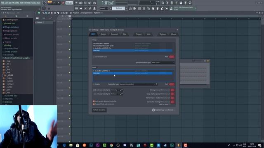Image resolution: width=264 pixels, height=148 pixels.
Task: Select the zoom tool in playlist toolbar
Action: coord(64,13)
